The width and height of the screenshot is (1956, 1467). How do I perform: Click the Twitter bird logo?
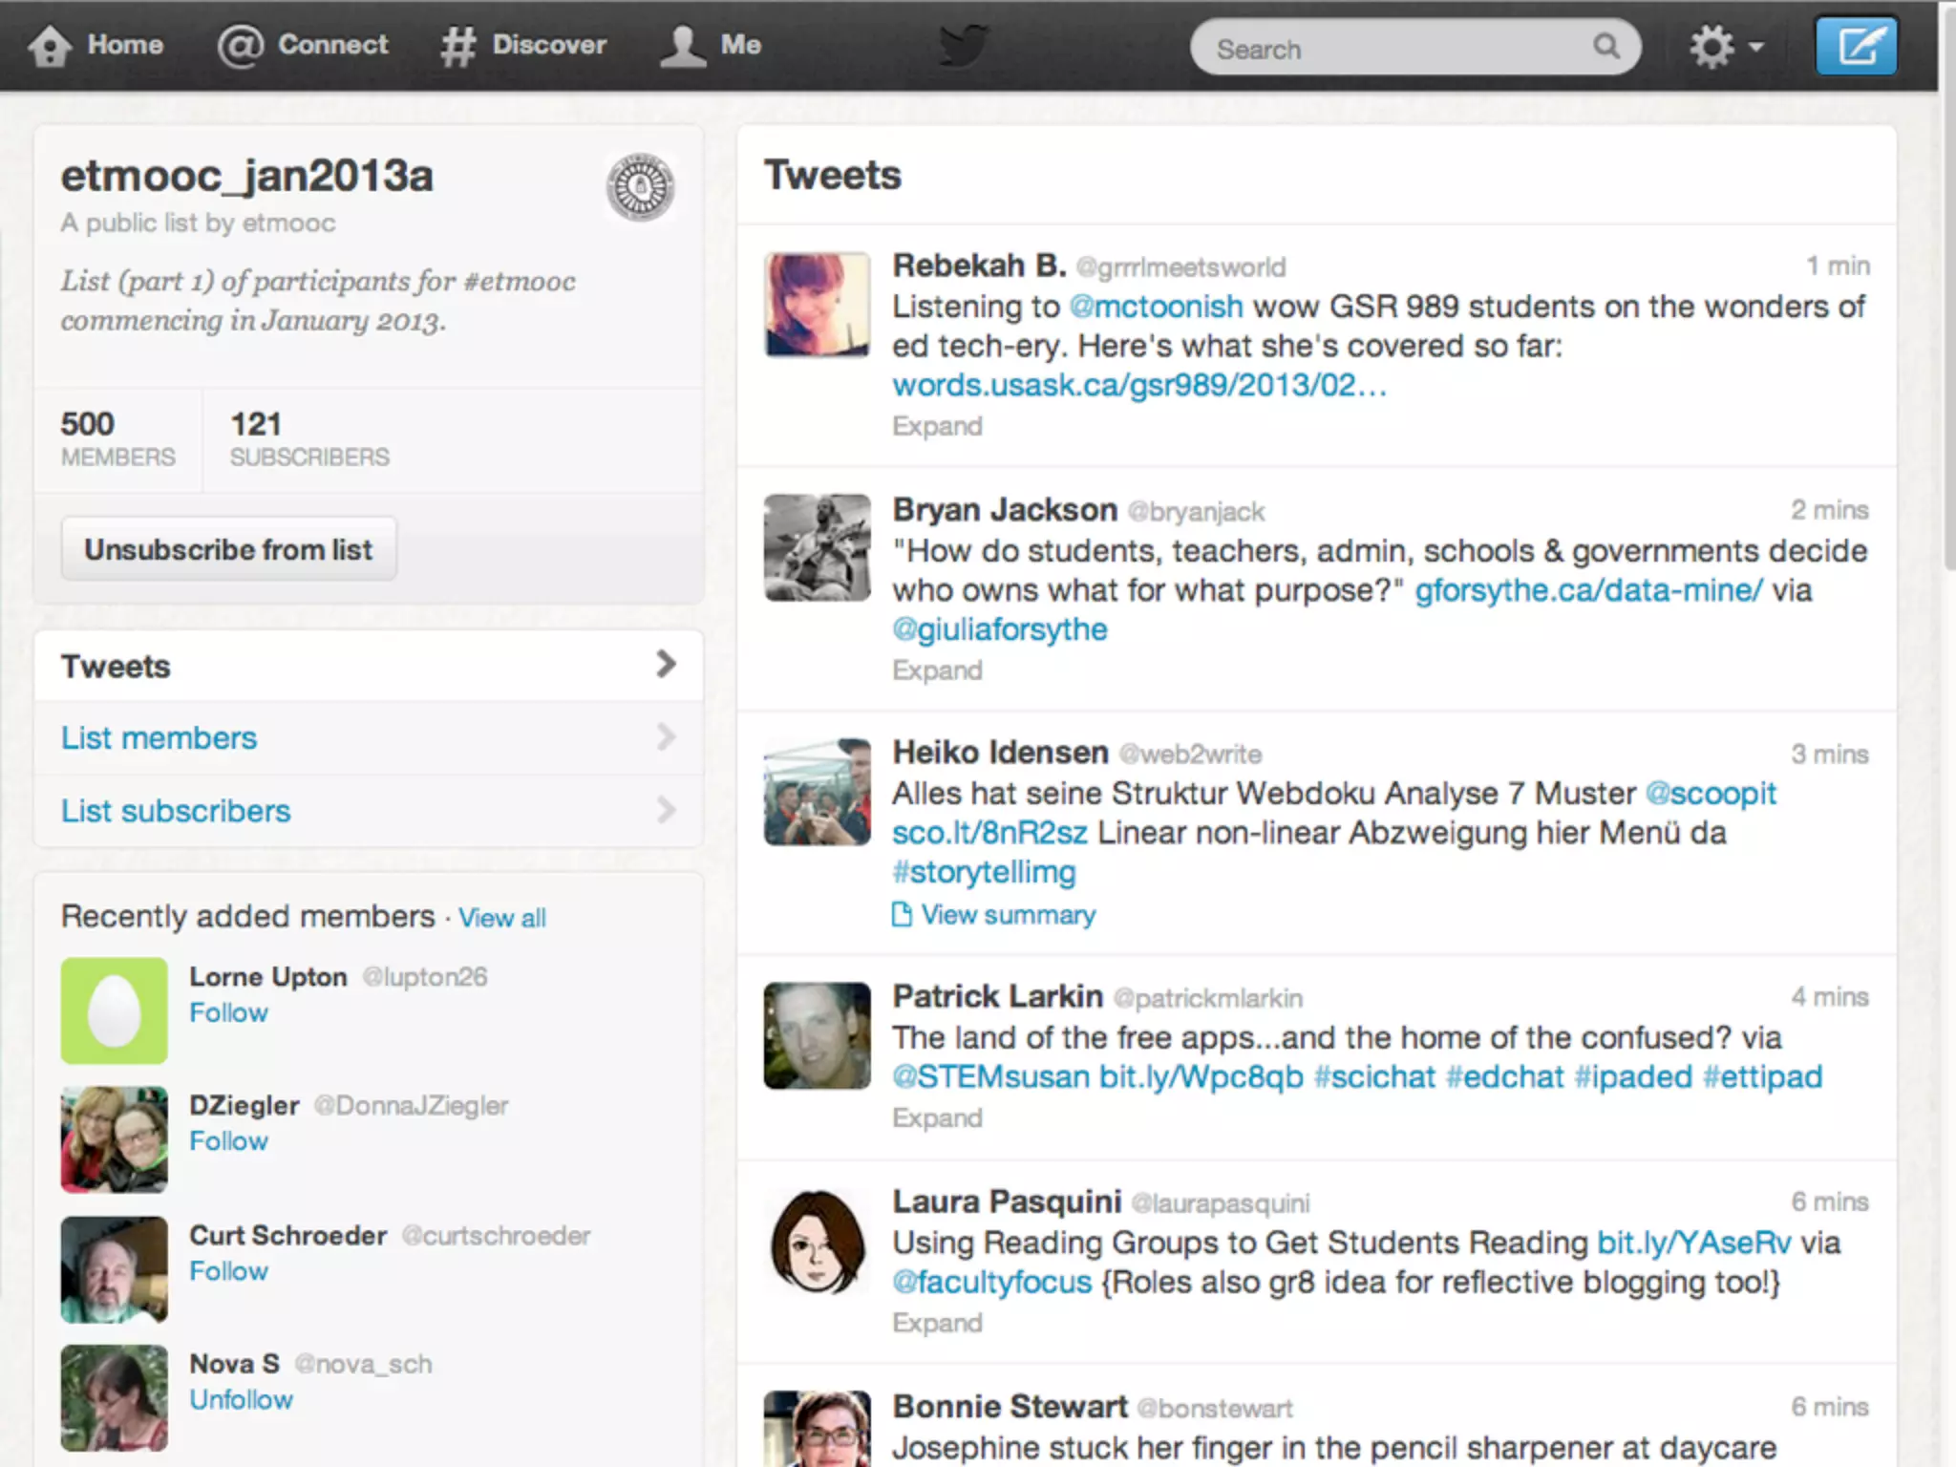tap(963, 45)
